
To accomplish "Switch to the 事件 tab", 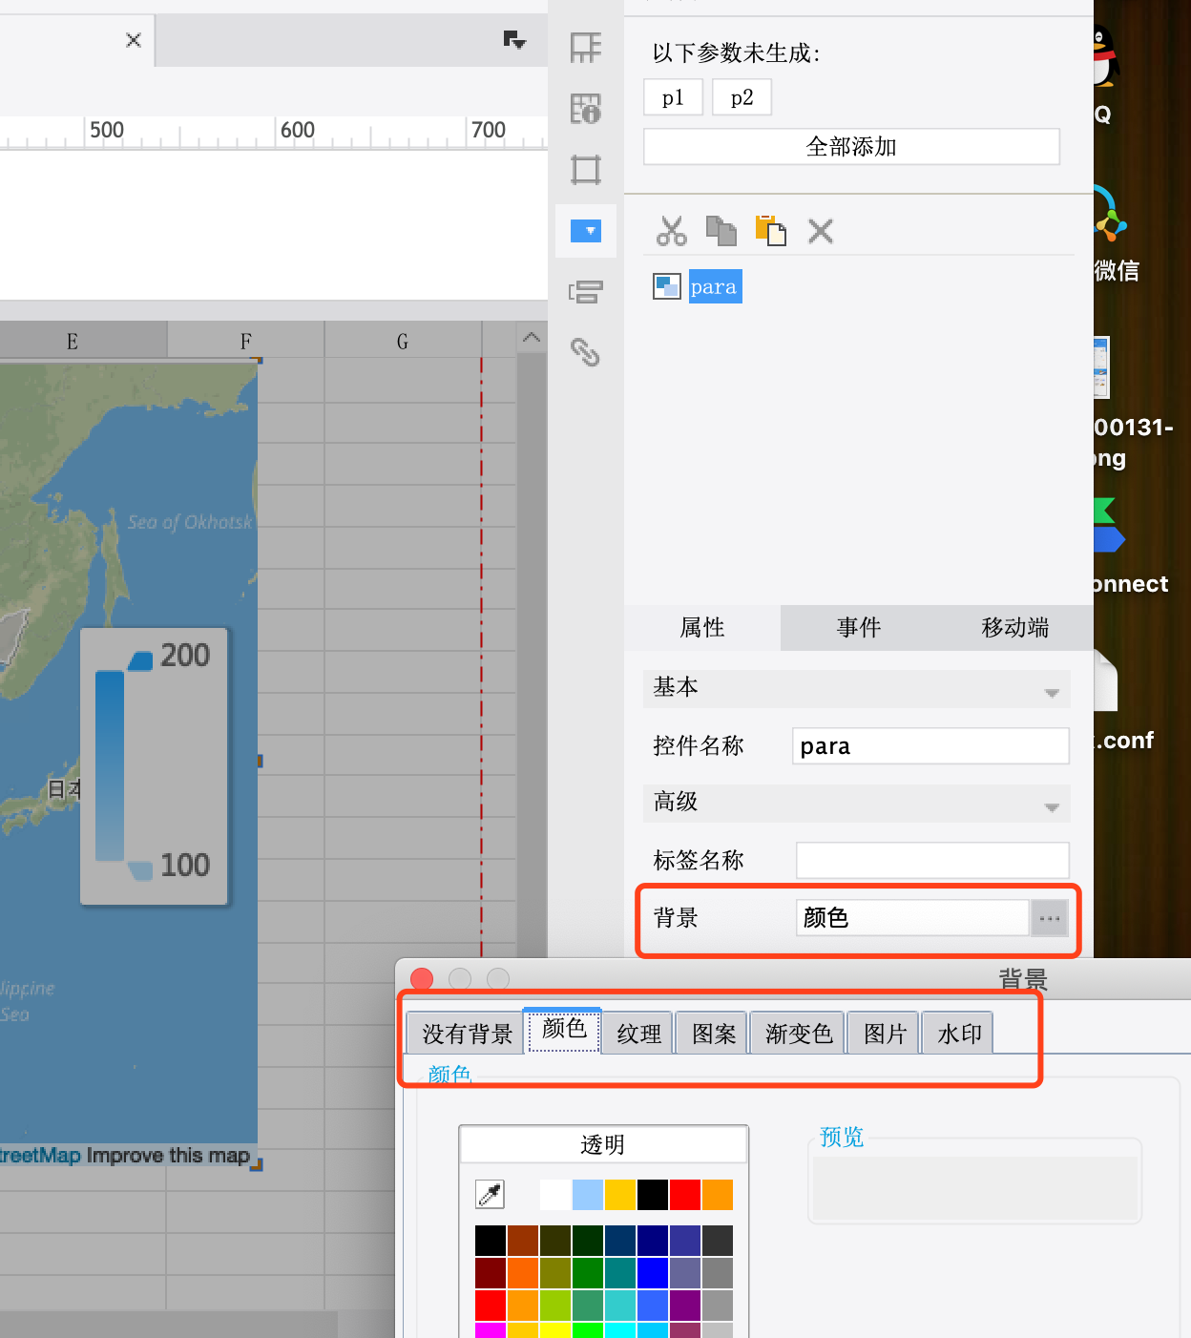I will coord(858,628).
